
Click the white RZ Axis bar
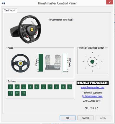coord(65,63)
